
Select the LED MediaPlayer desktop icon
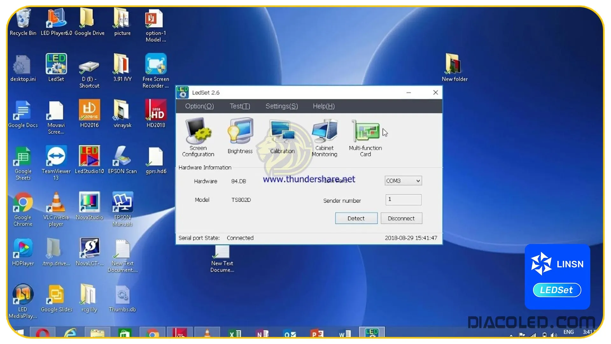click(23, 301)
